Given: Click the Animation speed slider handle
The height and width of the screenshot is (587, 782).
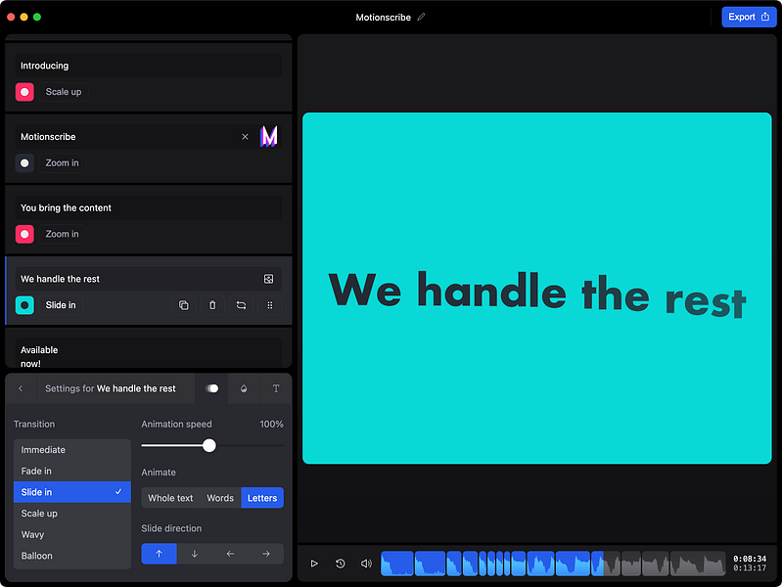Looking at the screenshot, I should pyautogui.click(x=209, y=445).
